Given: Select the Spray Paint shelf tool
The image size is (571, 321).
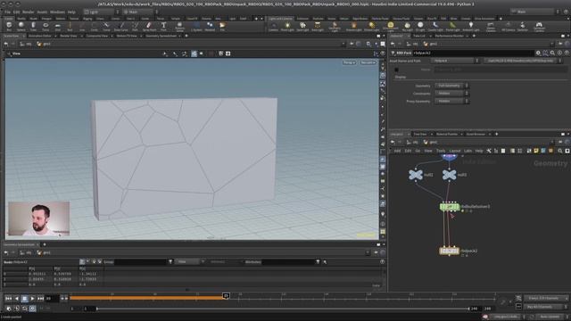Looking at the screenshot, I should [149, 26].
